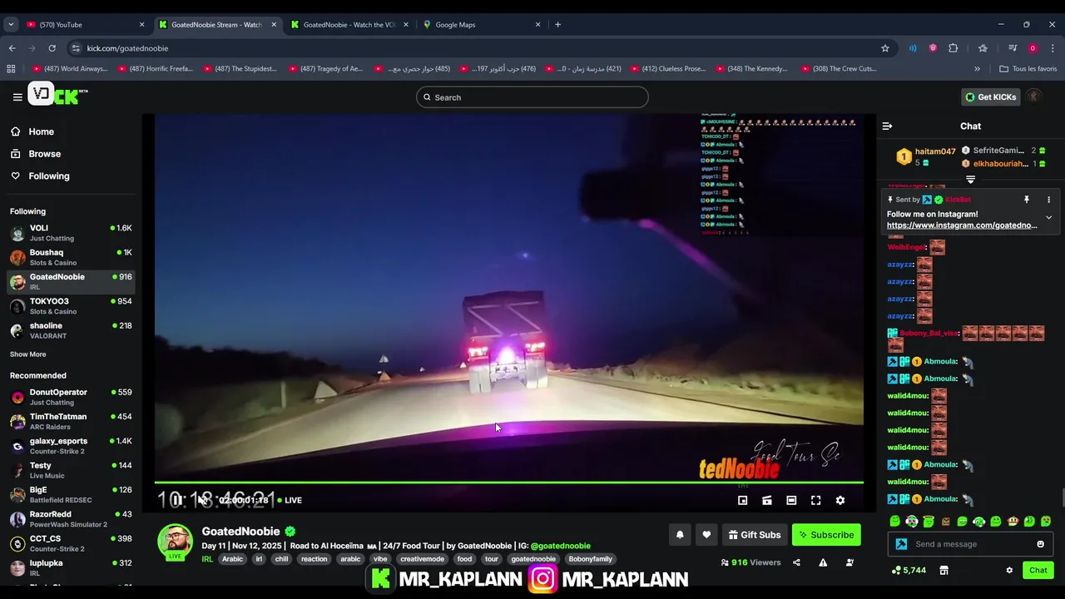The image size is (1065, 599).
Task: Enter fullscreen on the video player
Action: click(x=815, y=500)
